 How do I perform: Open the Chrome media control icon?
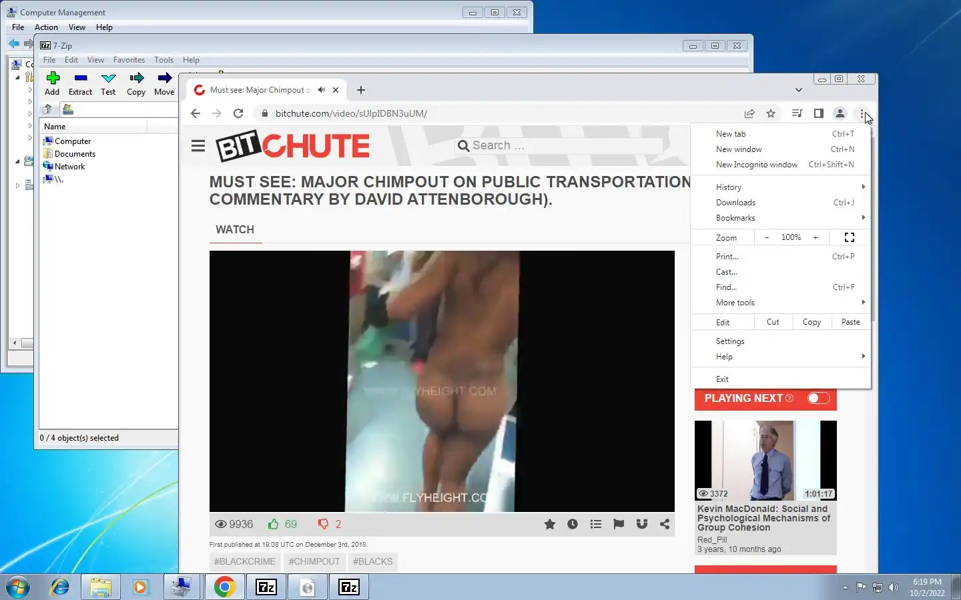pos(797,113)
